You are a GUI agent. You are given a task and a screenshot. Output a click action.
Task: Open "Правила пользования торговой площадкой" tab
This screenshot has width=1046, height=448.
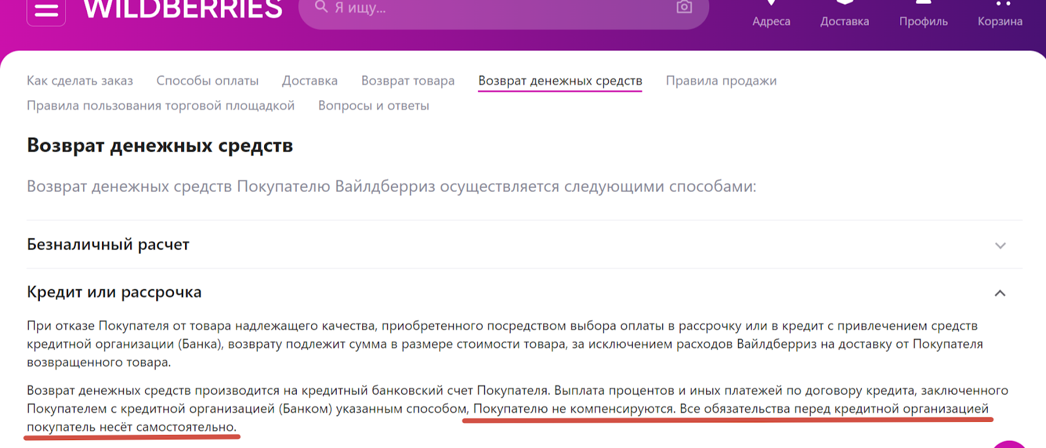[161, 106]
